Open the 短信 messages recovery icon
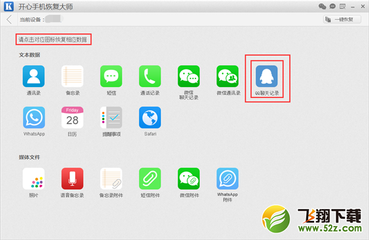 pyautogui.click(x=111, y=76)
